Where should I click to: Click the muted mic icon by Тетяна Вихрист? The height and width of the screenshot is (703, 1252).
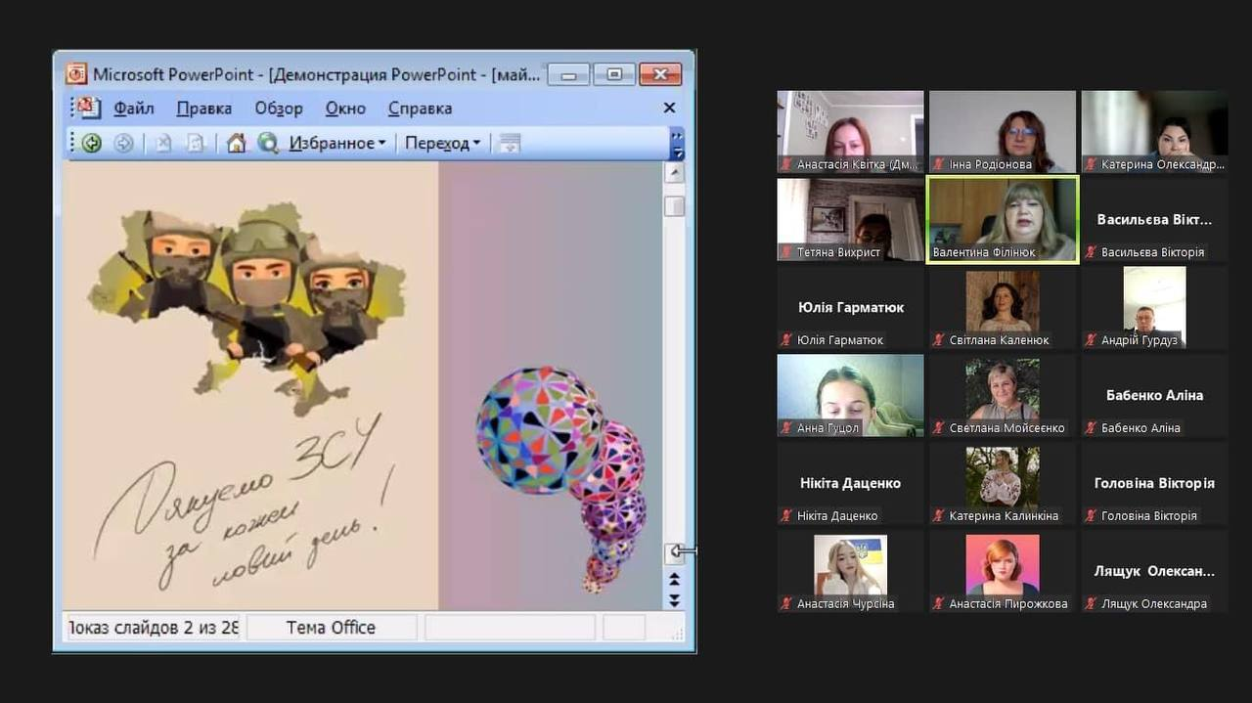coord(786,252)
